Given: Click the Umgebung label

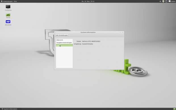Looking at the screenshot, I should [77, 44].
